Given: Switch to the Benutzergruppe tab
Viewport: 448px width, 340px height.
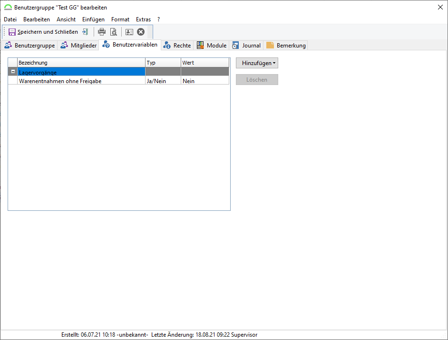Looking at the screenshot, I should coord(29,46).
